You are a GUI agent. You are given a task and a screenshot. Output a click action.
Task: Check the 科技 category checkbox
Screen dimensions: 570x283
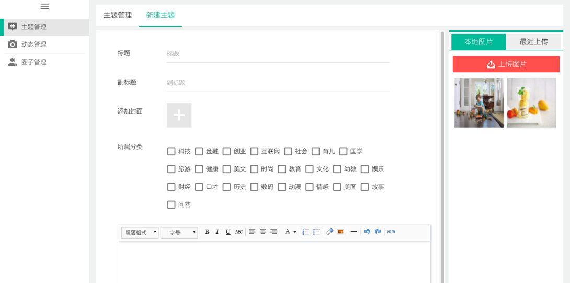171,151
